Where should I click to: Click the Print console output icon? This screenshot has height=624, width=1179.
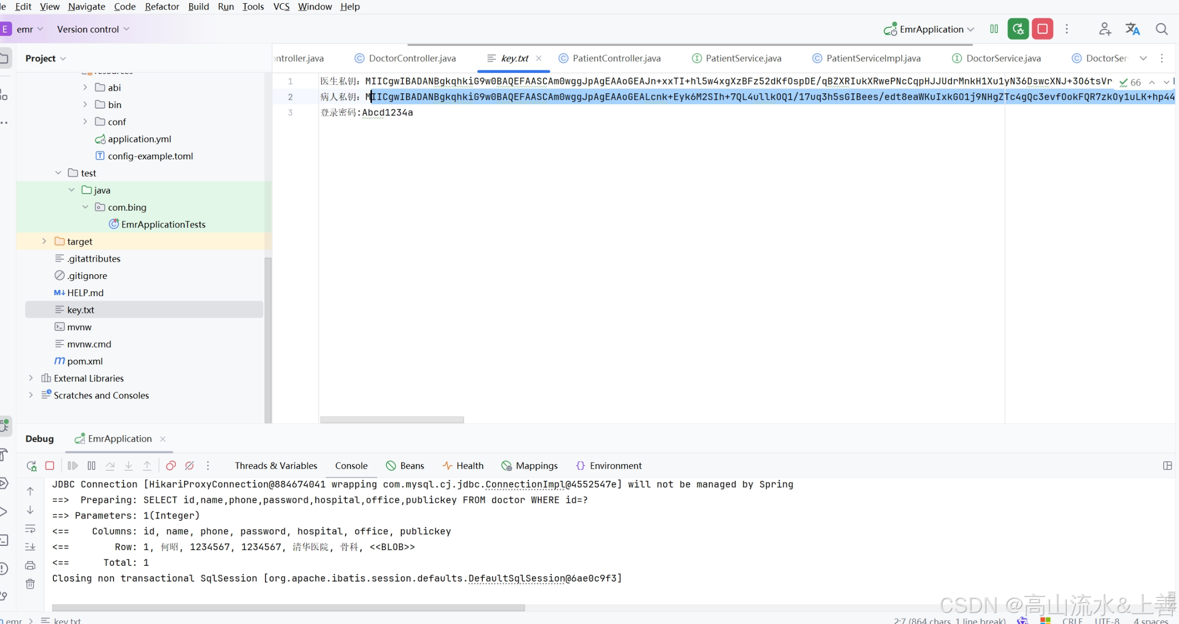tap(30, 565)
